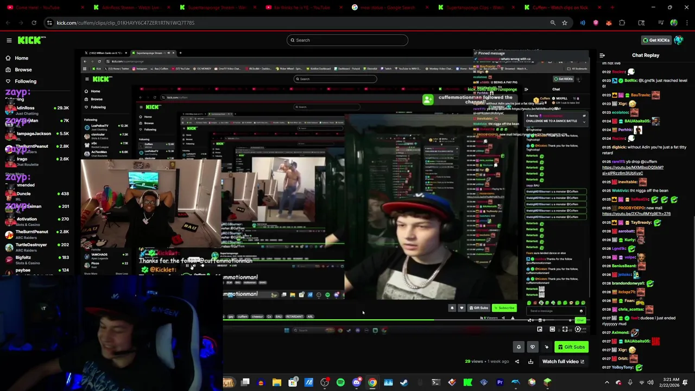Go back in the browser
This screenshot has width=695, height=391.
8,23
